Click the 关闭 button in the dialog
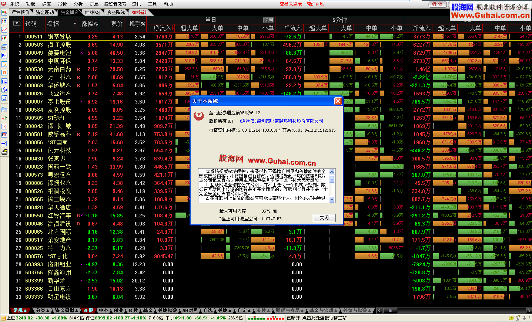 (324, 218)
